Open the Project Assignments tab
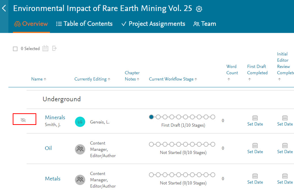This screenshot has width=294, height=191. coord(153,24)
